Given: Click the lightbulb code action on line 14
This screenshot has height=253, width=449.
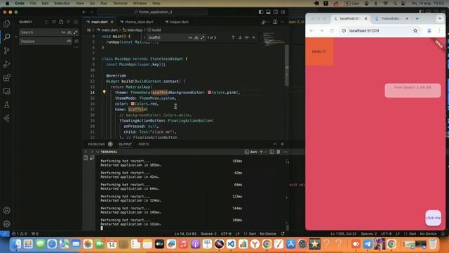Looking at the screenshot, I should [x=105, y=92].
